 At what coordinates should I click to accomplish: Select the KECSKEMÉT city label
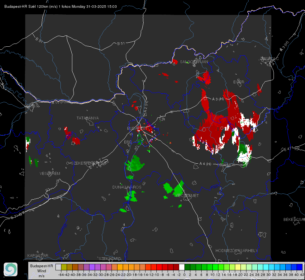tap(187, 195)
